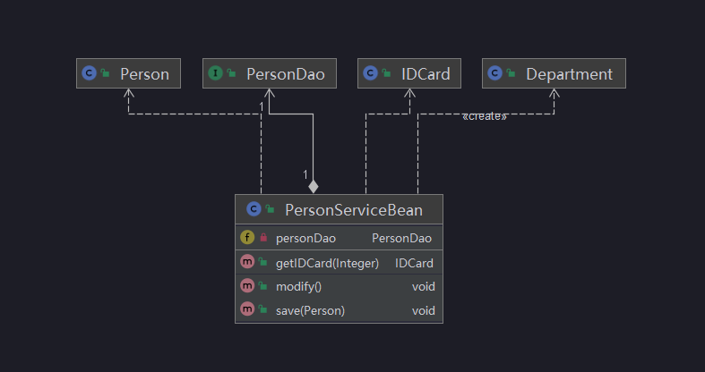This screenshot has width=705, height=372.
Task: Select the IDCard class node
Action: tap(409, 73)
